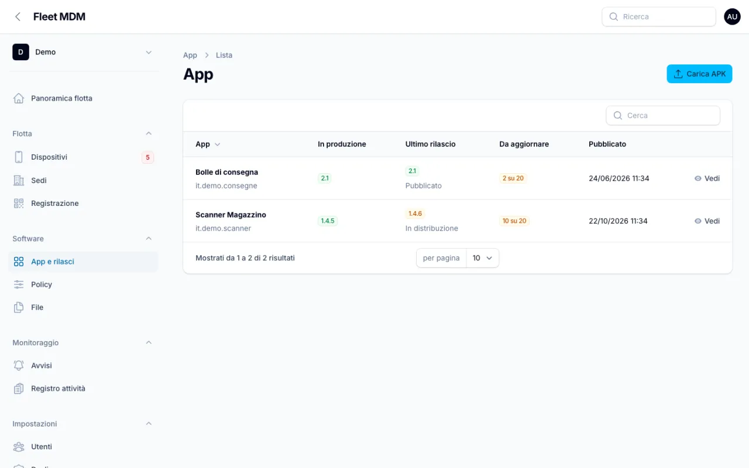
Task: Open the Policy page
Action: point(83,284)
